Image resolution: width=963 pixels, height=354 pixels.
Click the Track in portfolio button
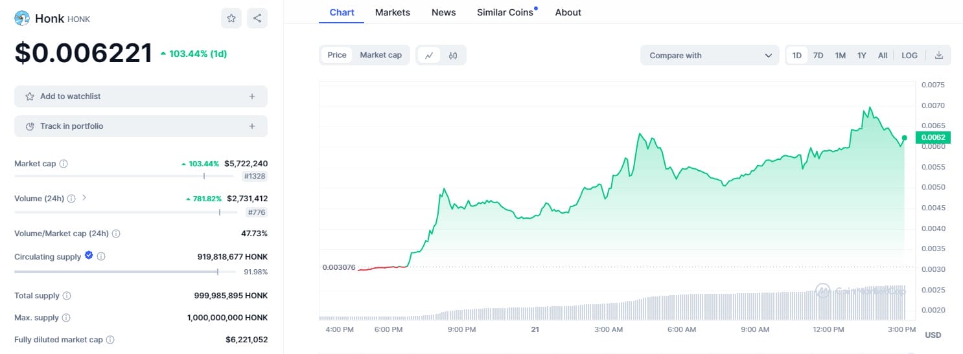141,126
